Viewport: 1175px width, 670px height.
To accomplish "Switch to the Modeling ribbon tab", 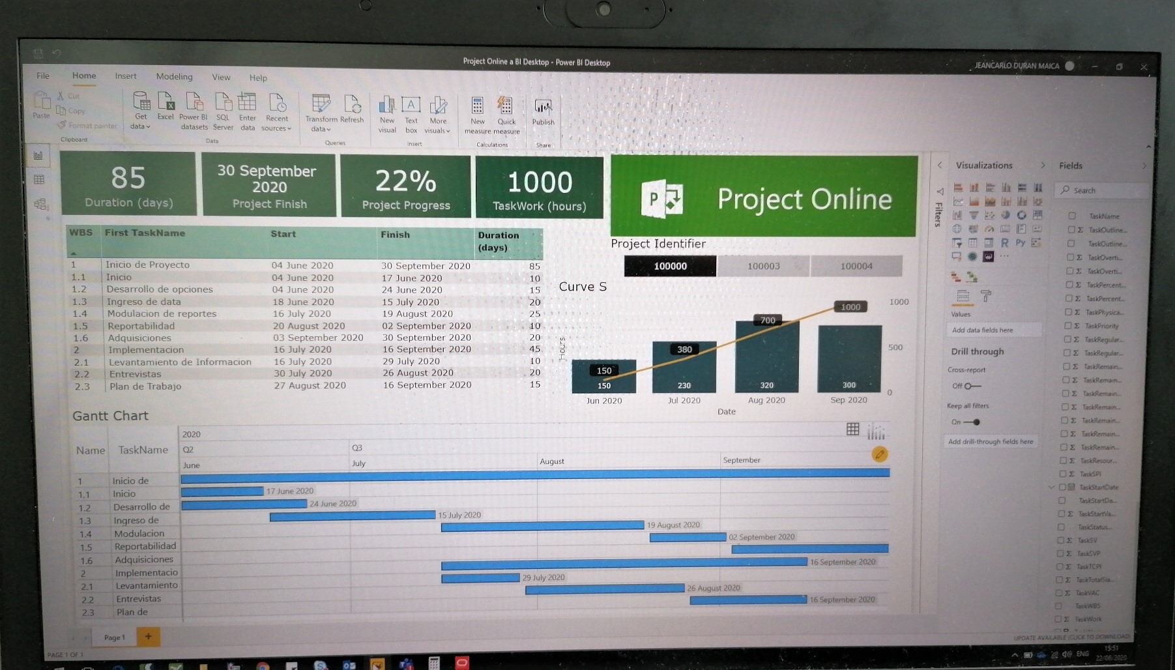I will [174, 77].
